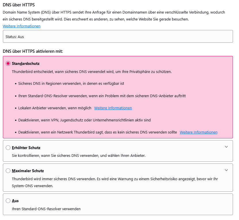Enable the Maximaler Schutz radio option
The height and width of the screenshot is (220, 239).
[x=8, y=171]
